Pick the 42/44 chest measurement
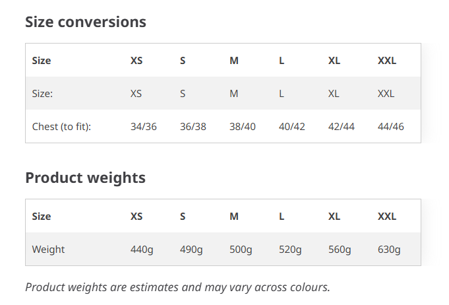Screen dimensions: 449x305 coord(342,127)
